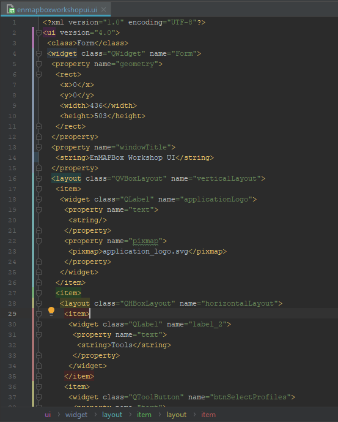The height and width of the screenshot is (422, 338).
Task: Select the yellow 'layout' breadcrumb
Action: pyautogui.click(x=176, y=415)
